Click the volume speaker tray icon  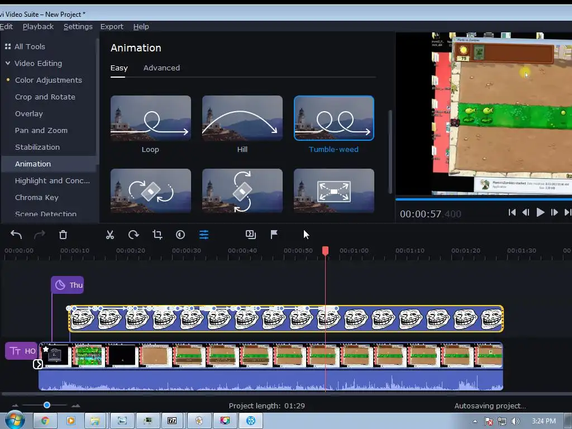(x=515, y=421)
